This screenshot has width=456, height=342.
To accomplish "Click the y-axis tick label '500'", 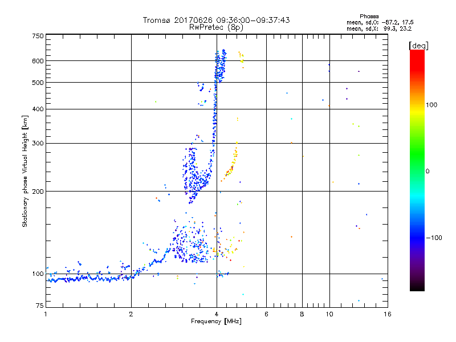I will [x=38, y=83].
